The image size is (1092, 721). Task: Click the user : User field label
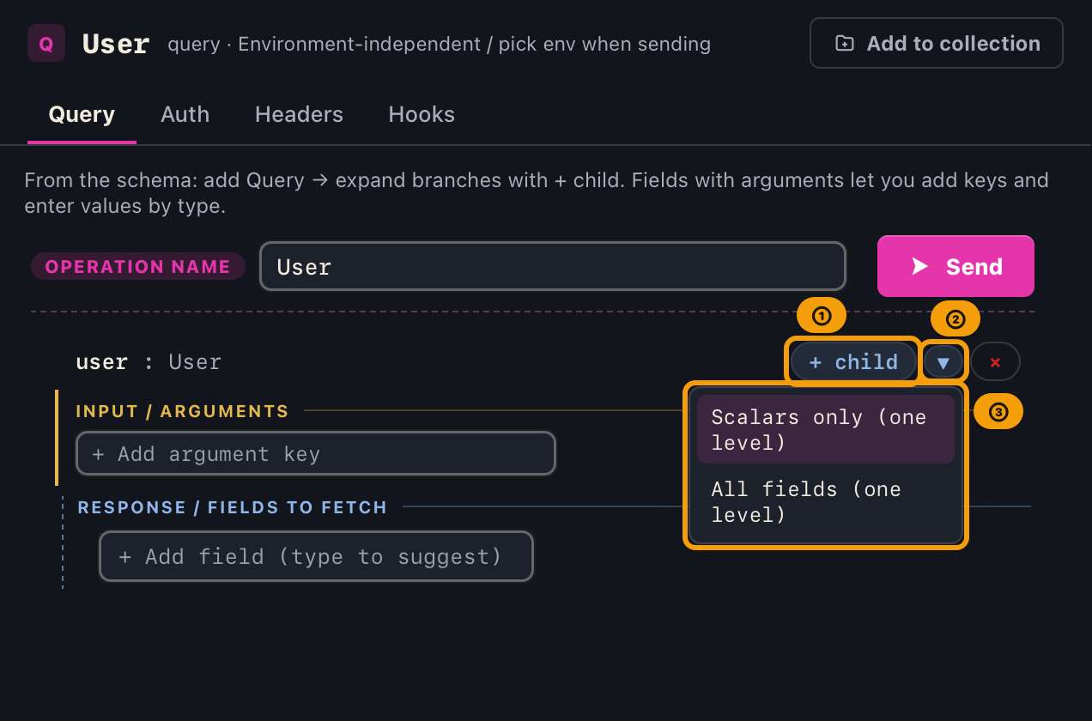point(149,362)
